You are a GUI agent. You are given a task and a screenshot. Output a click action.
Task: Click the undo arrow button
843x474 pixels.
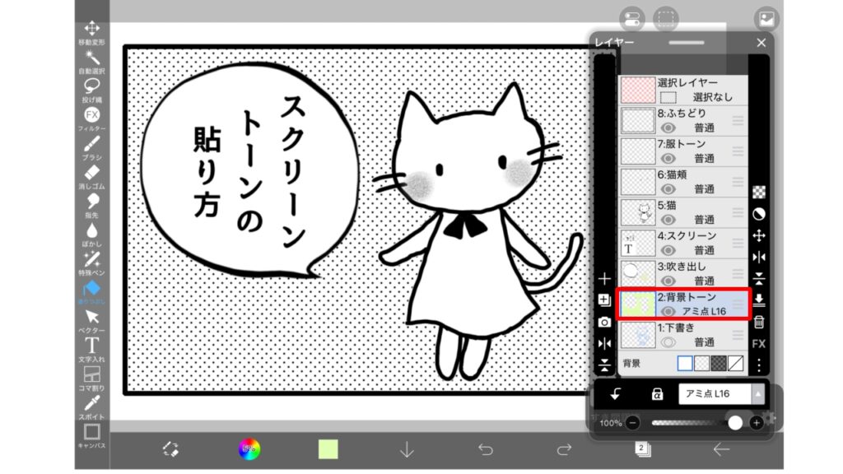pos(486,449)
